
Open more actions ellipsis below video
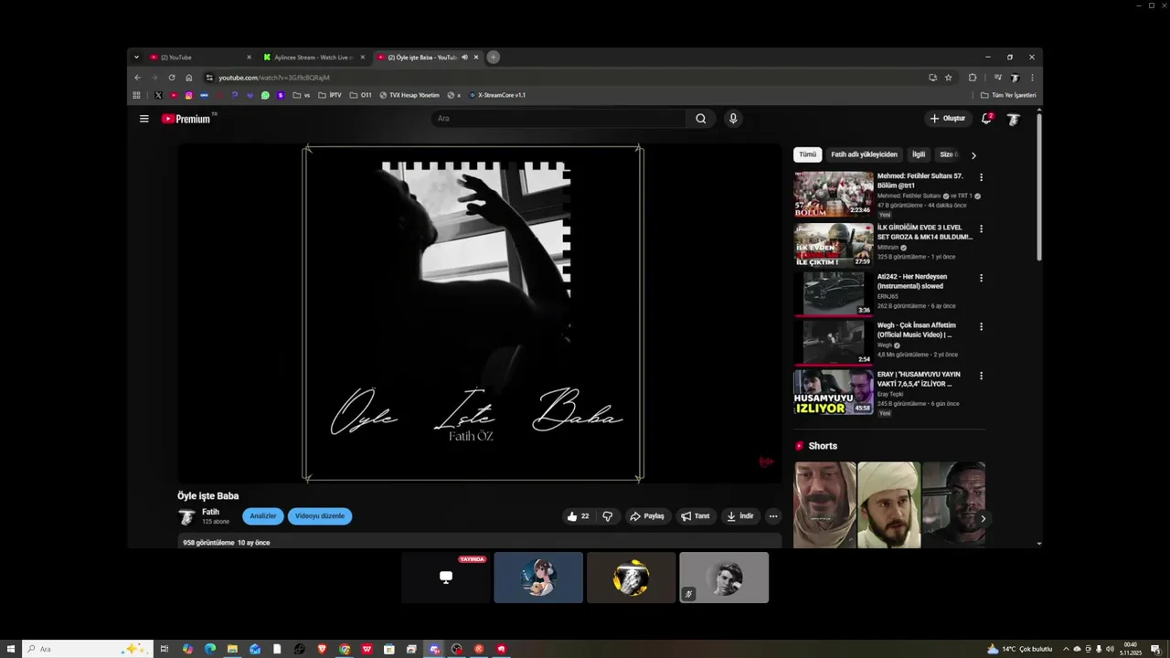[773, 516]
